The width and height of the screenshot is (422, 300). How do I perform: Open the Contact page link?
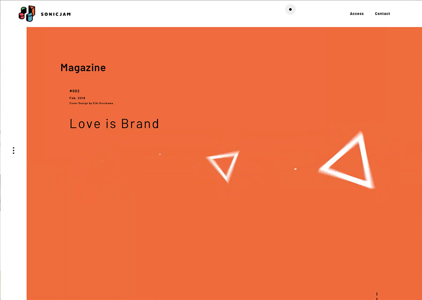382,14
